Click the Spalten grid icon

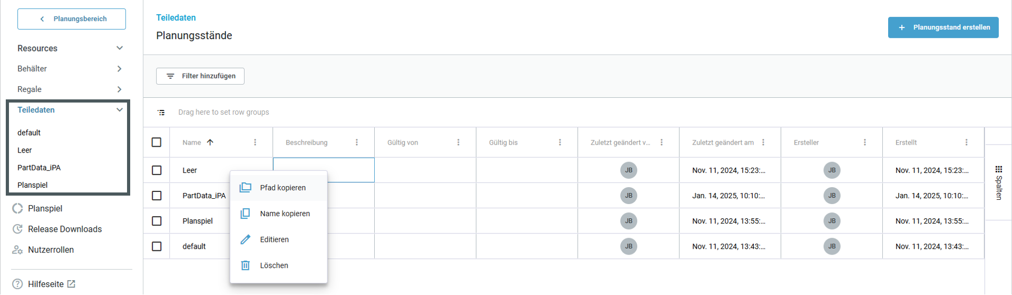(998, 169)
